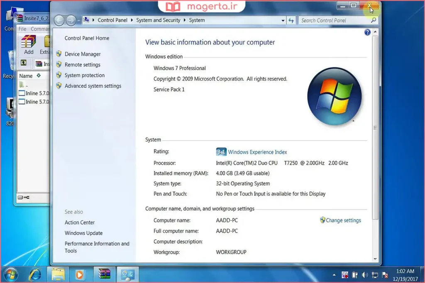
Task: Click the address bar refresh button
Action: coord(291,20)
